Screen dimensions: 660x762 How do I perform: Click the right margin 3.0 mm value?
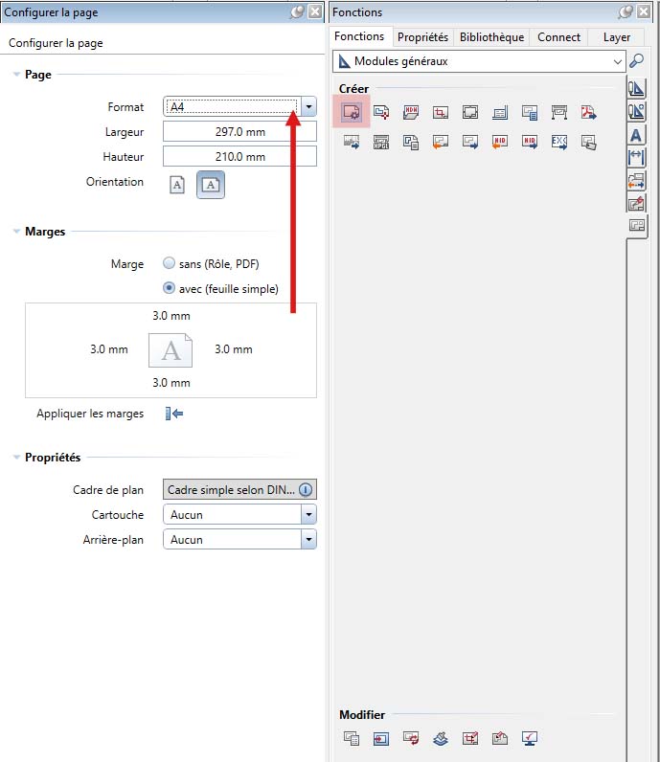click(234, 348)
